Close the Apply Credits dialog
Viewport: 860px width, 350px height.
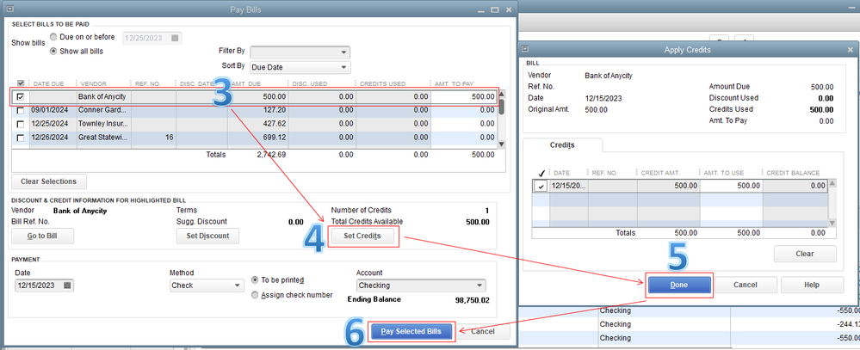tap(850, 50)
